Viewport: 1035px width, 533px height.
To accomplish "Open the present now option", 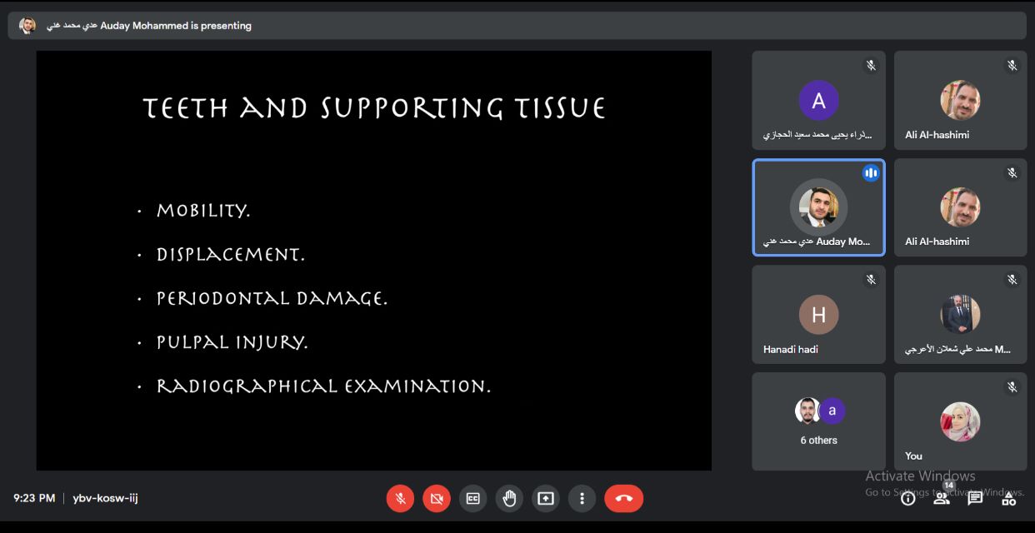I will point(546,498).
